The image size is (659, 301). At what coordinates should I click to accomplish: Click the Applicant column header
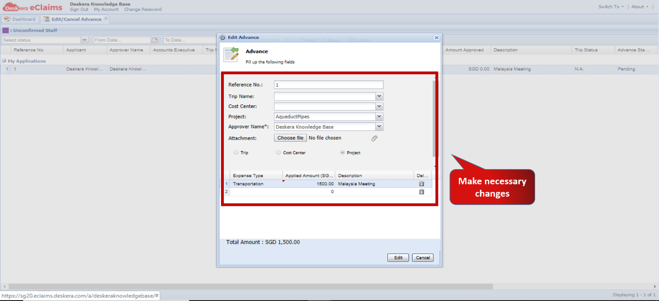pos(85,50)
